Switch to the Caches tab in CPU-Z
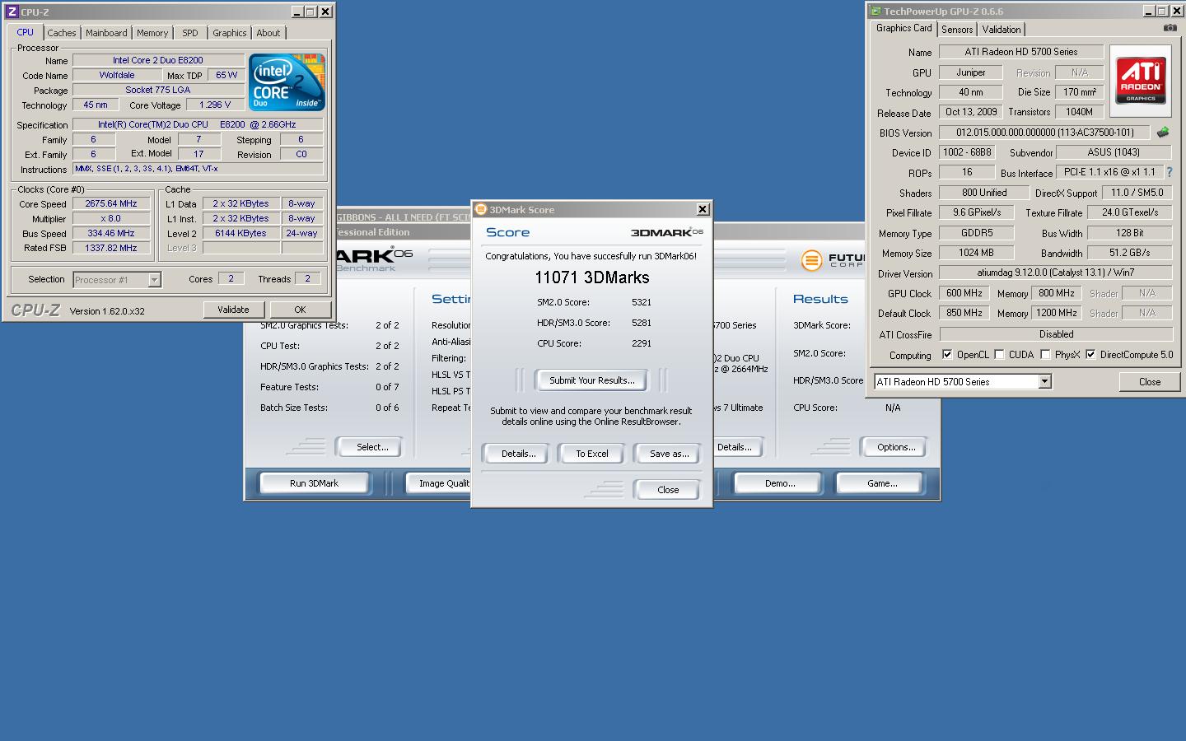 62,33
